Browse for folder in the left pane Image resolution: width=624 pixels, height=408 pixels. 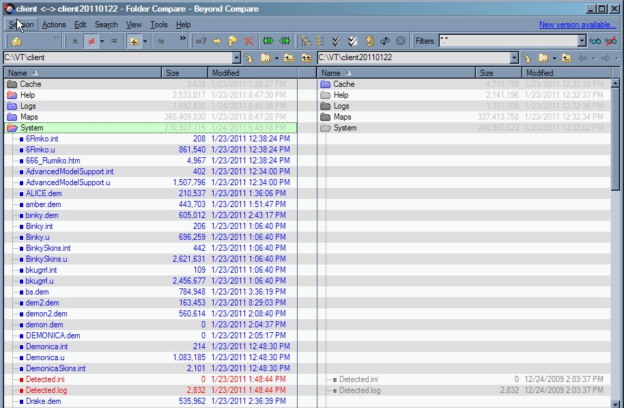[x=266, y=58]
